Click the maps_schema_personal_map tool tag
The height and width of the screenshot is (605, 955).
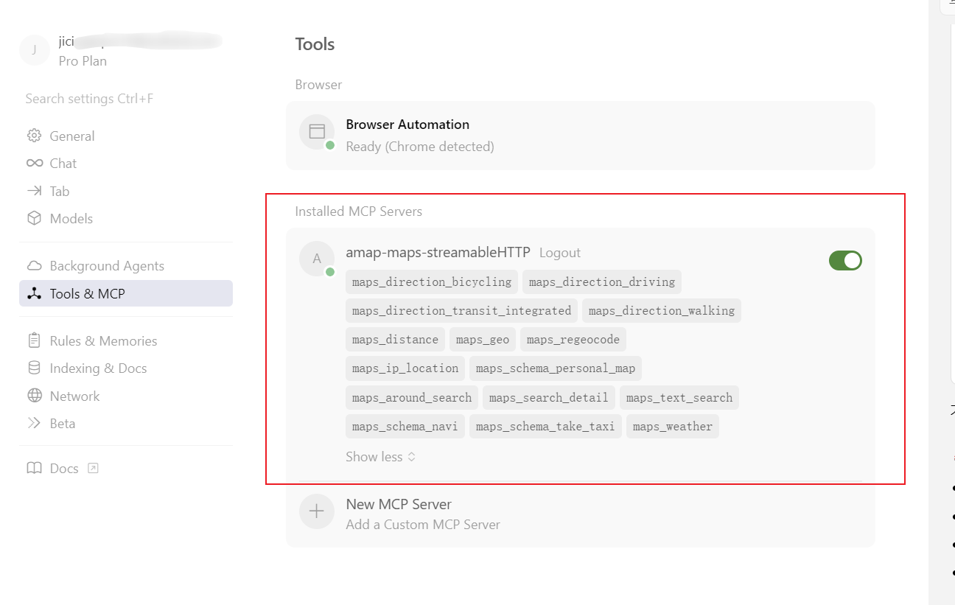(x=556, y=368)
